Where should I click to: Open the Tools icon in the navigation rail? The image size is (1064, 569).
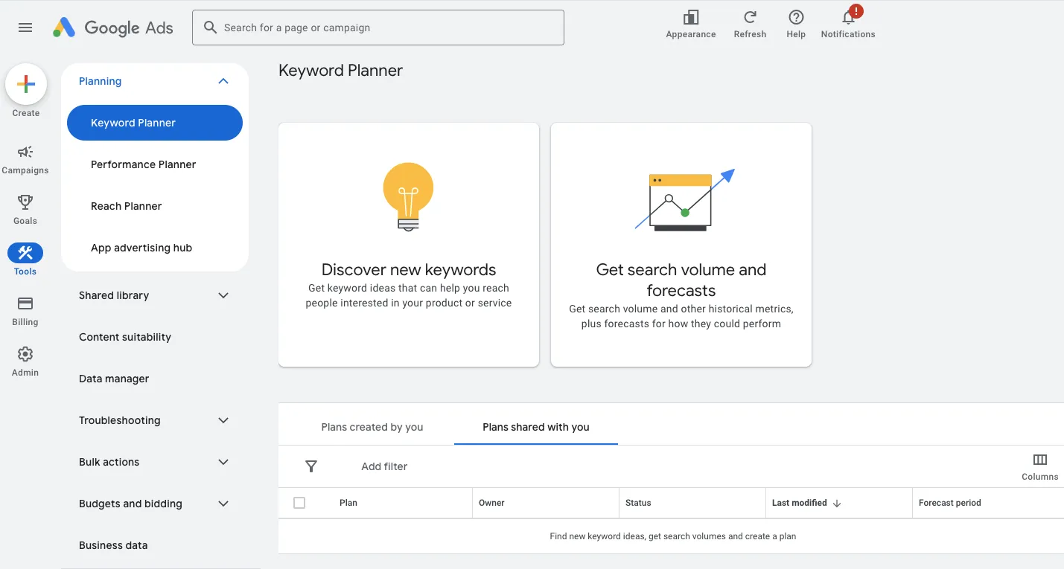25,253
